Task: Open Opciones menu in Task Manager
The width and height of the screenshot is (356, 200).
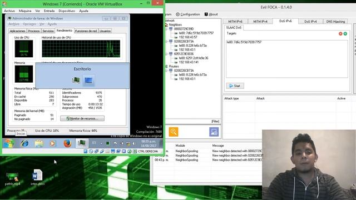Action: tap(29, 24)
